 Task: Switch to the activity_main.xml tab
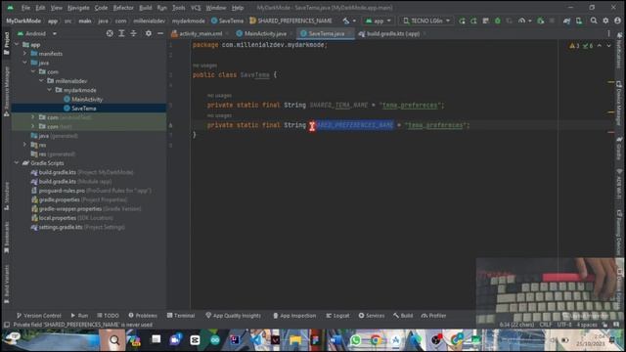click(x=200, y=34)
